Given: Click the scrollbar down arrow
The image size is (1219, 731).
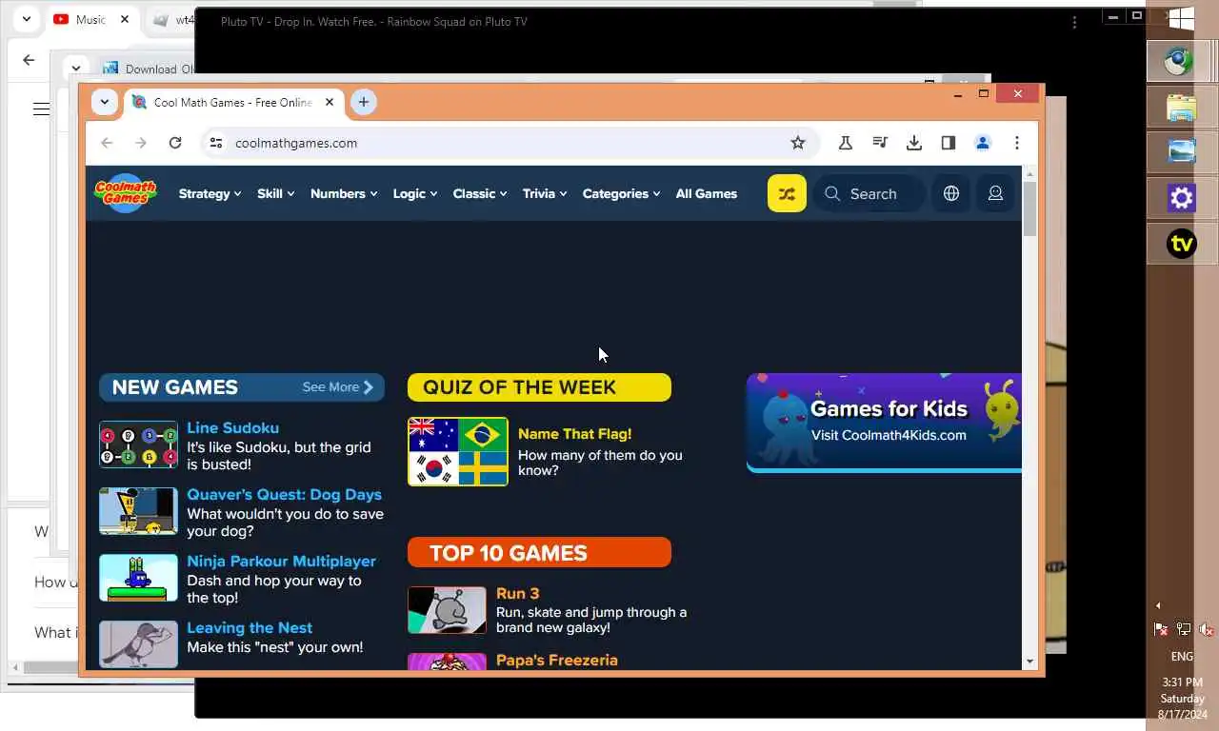Looking at the screenshot, I should click(x=1029, y=662).
